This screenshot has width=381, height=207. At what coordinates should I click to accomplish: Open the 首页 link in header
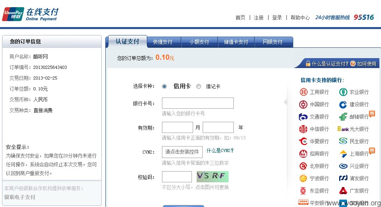click(240, 18)
